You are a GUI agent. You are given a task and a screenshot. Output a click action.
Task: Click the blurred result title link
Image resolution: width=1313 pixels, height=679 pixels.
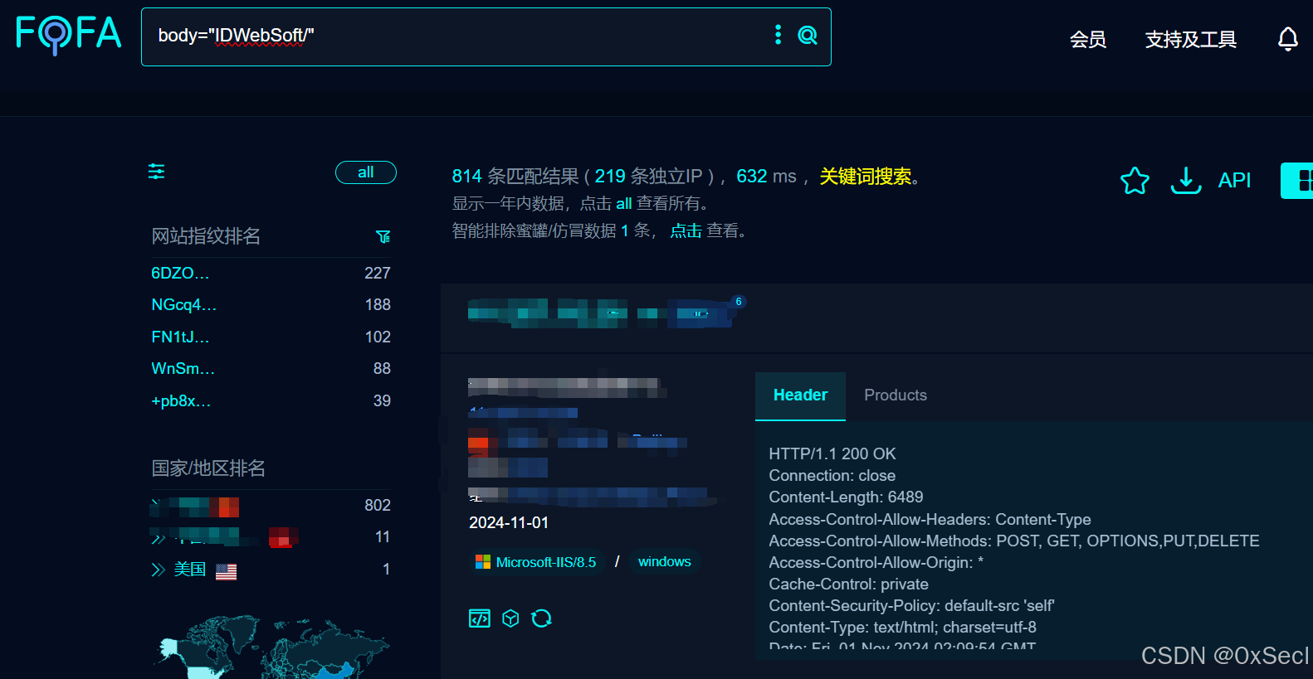coord(599,313)
